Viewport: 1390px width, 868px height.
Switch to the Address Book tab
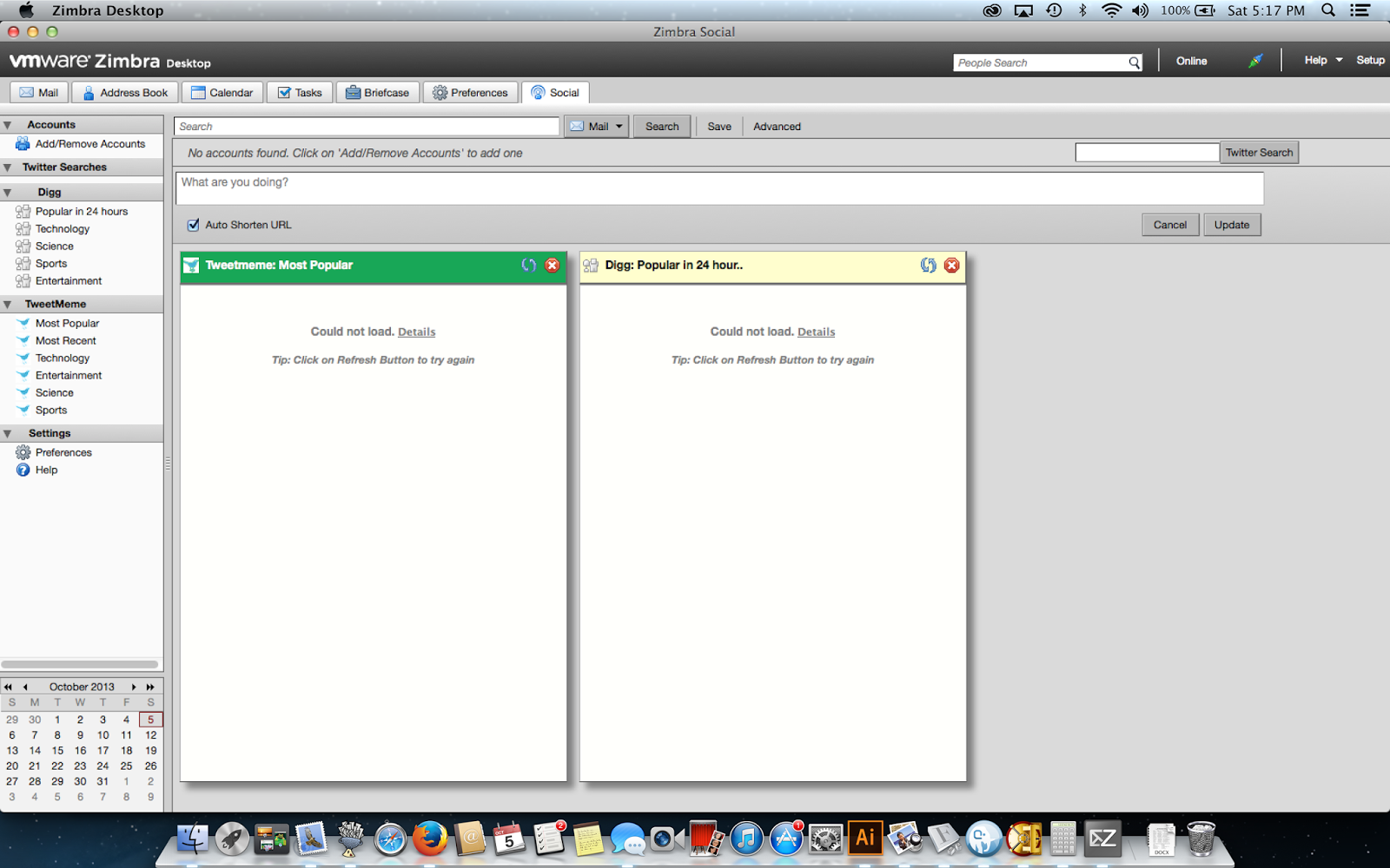(x=125, y=93)
